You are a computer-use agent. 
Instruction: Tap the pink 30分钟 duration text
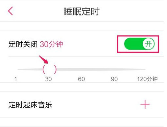pos(51,44)
